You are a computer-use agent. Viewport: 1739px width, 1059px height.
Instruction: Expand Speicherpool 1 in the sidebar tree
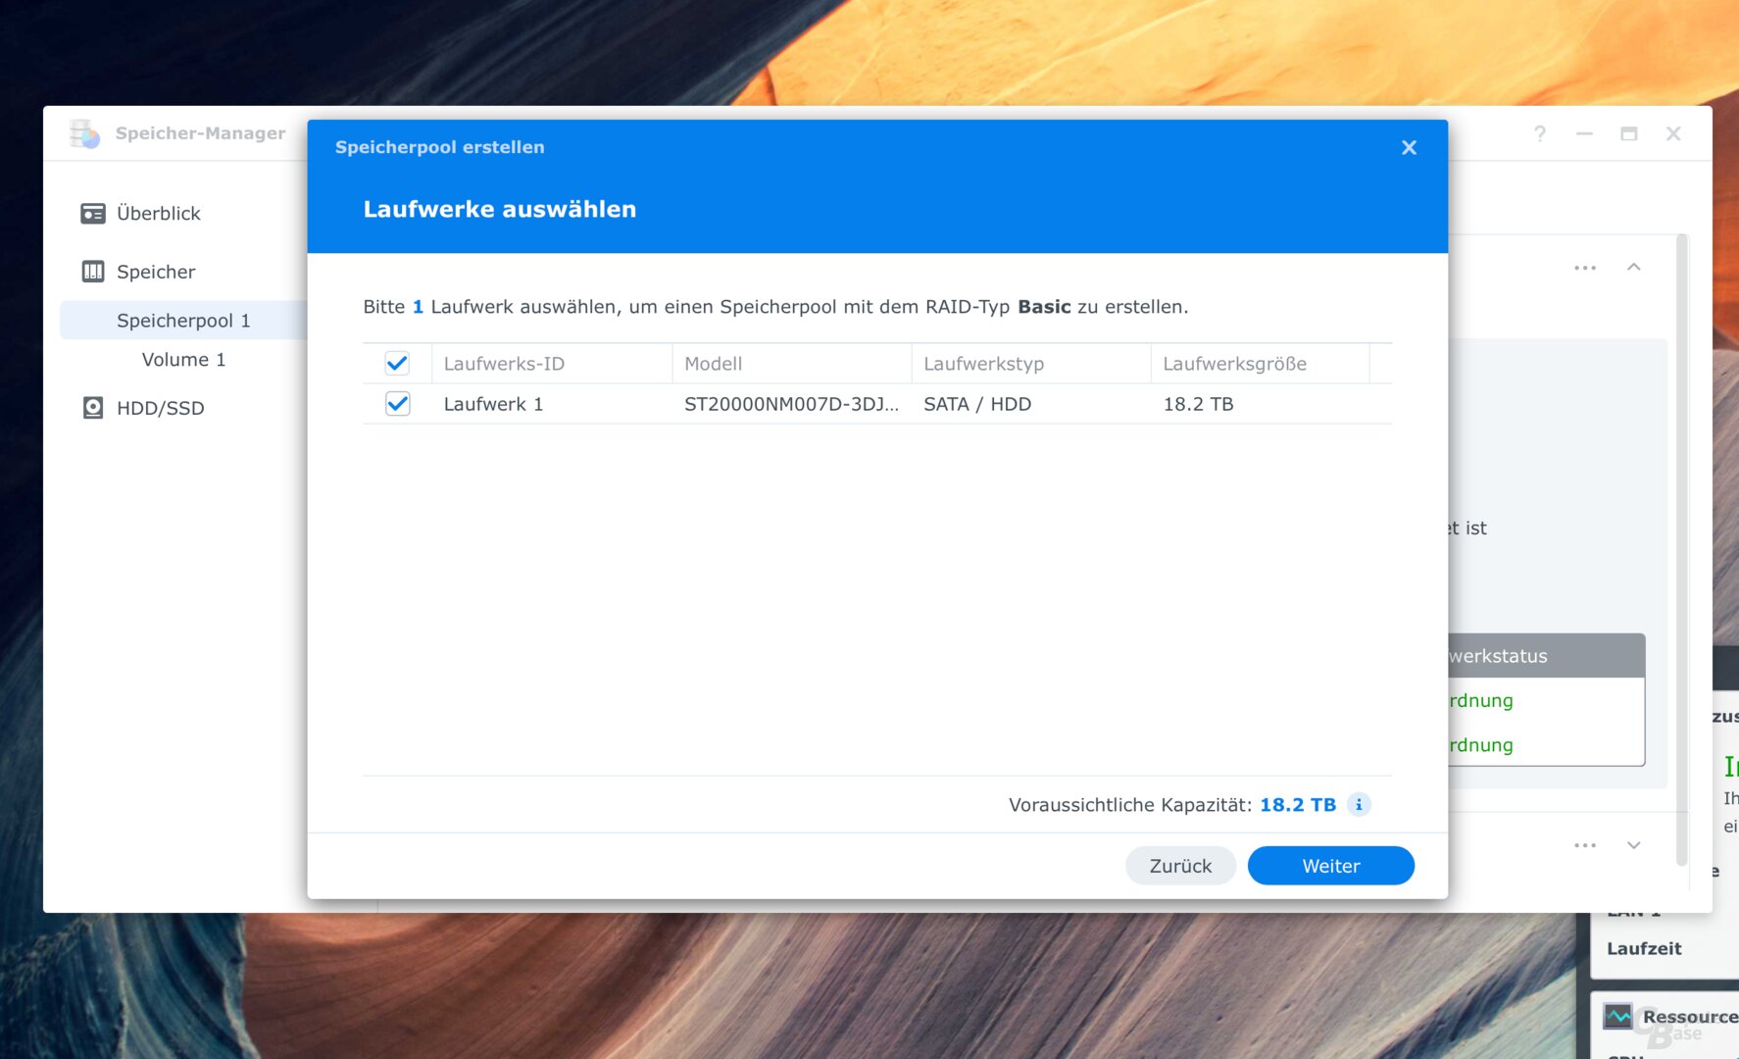click(183, 320)
